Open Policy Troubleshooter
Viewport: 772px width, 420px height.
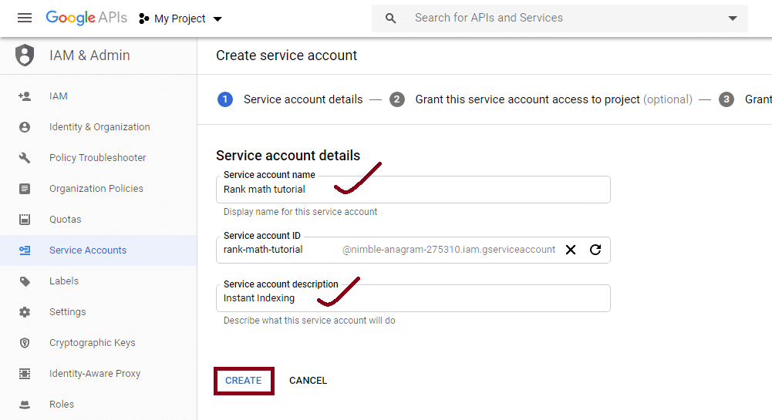coord(99,158)
